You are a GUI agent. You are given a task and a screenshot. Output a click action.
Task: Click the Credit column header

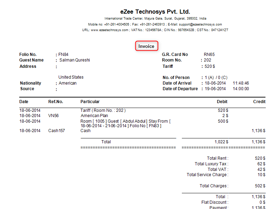(259, 102)
